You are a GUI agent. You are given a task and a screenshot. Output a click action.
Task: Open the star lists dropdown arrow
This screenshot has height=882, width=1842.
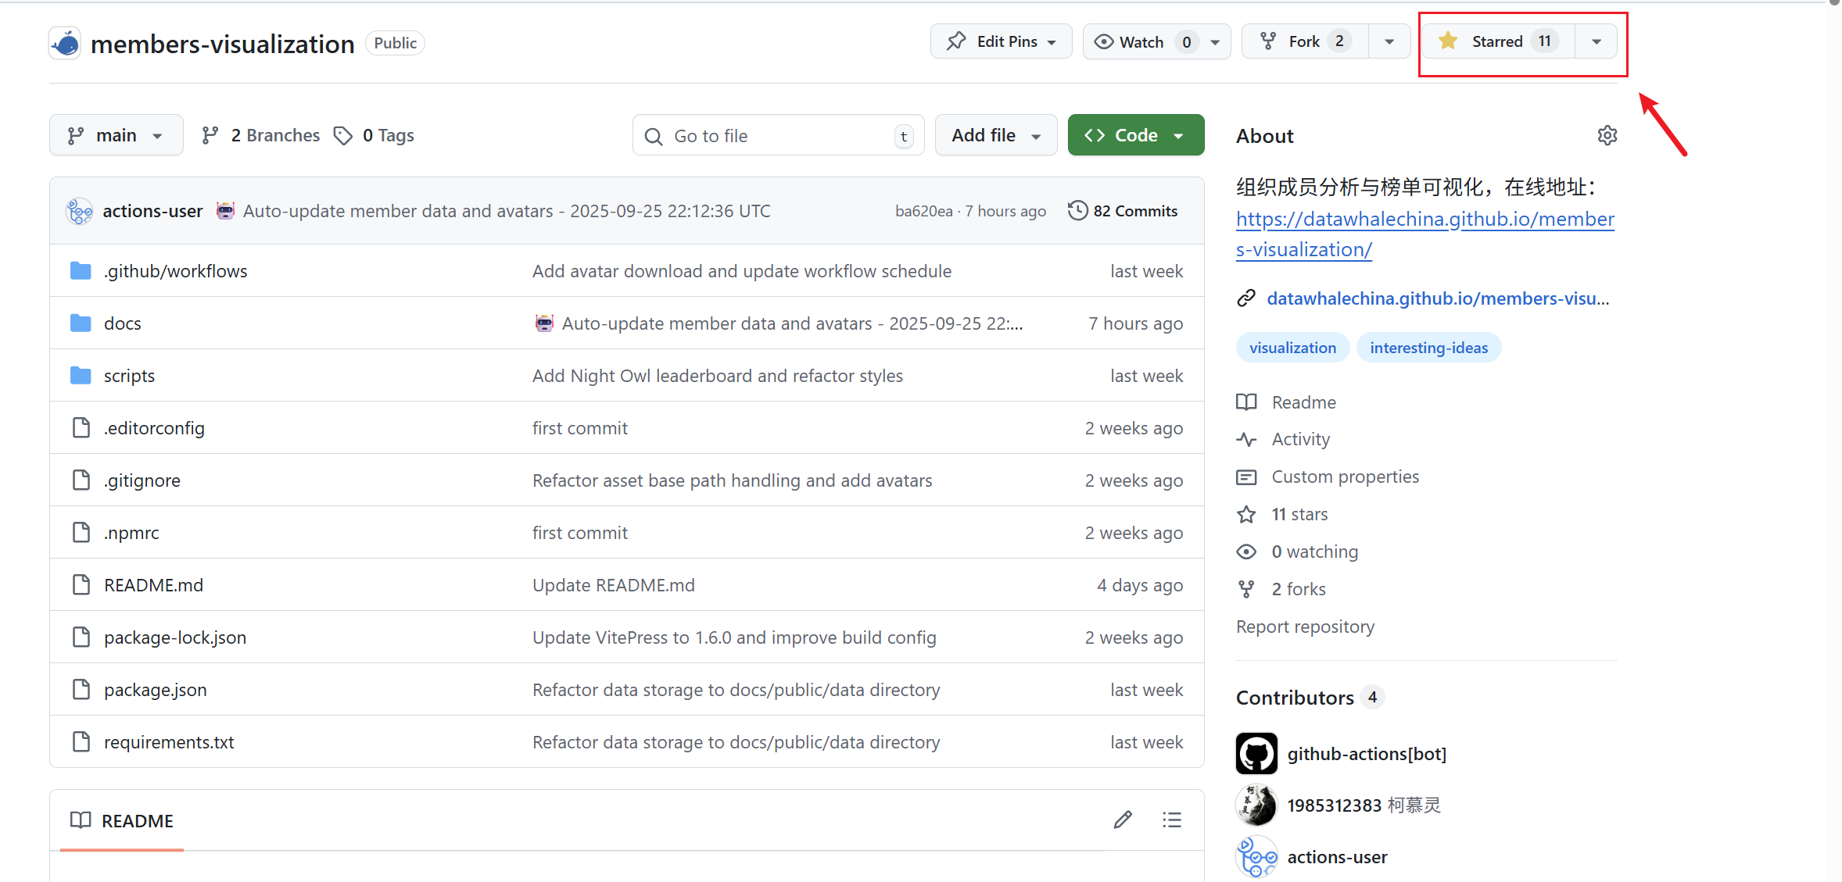1597,41
